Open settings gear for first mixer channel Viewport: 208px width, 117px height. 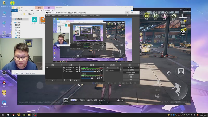[101, 71]
